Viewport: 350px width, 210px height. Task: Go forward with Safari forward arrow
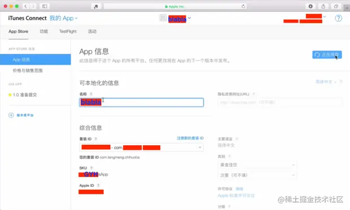tap(33, 6)
